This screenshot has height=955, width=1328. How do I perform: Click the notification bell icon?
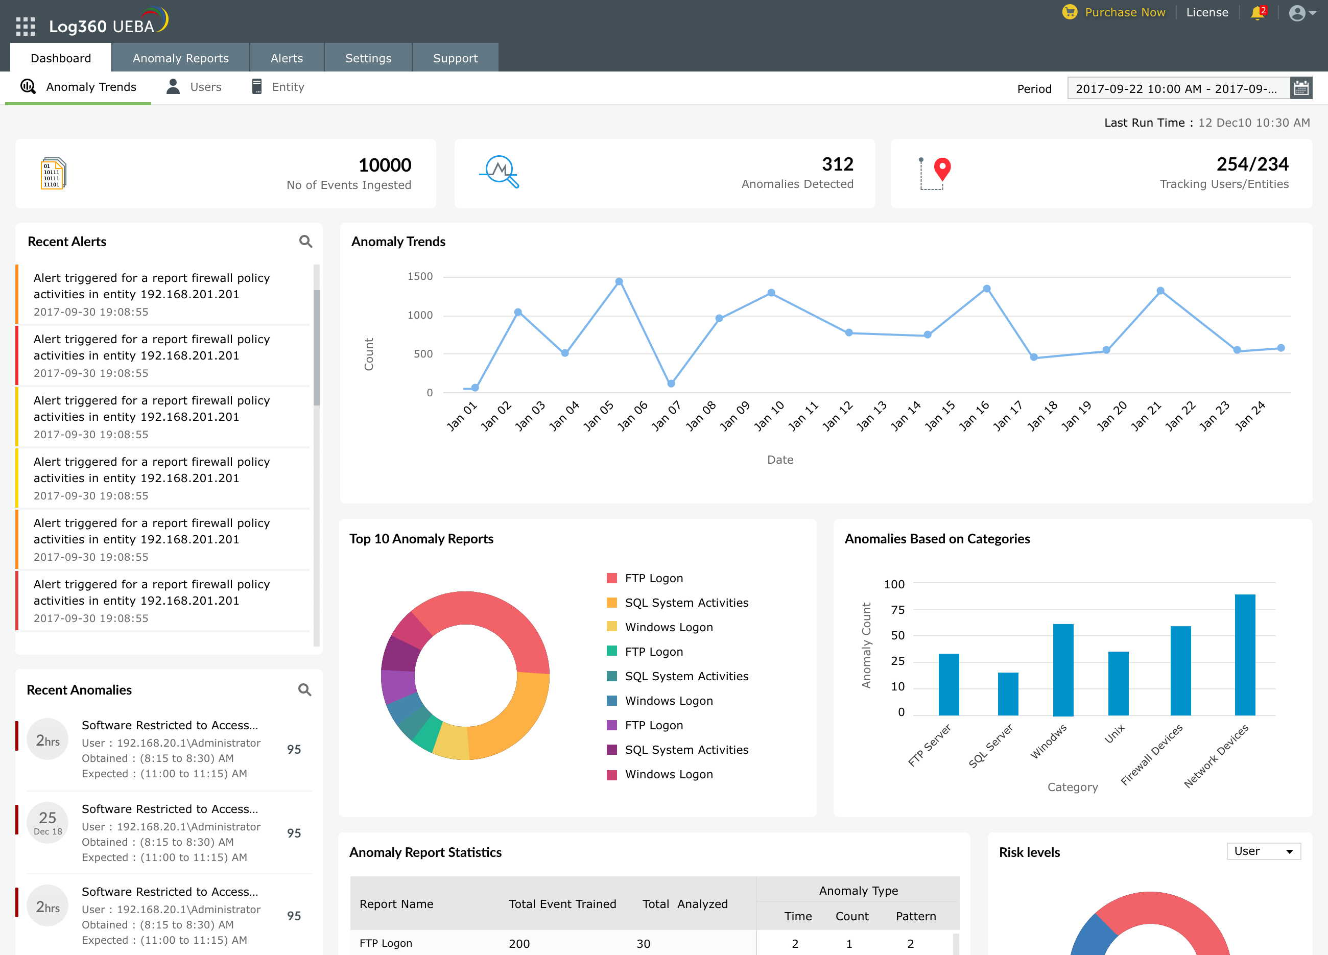(x=1257, y=13)
